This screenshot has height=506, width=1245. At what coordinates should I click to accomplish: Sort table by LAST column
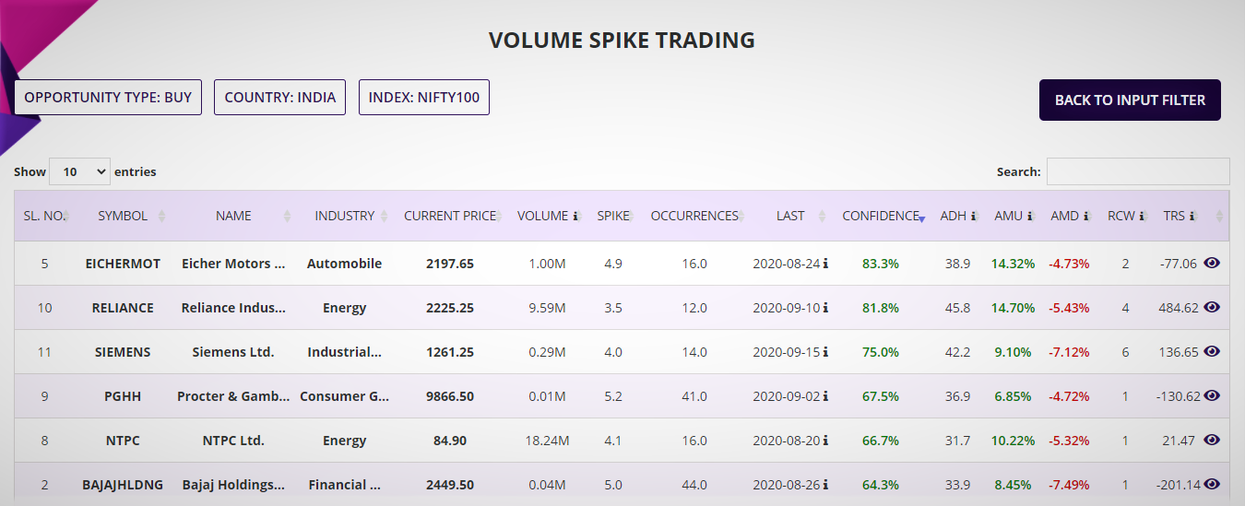point(790,216)
